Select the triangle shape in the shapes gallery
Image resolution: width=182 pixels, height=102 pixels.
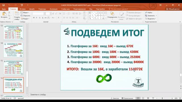pyautogui.click(x=90, y=16)
